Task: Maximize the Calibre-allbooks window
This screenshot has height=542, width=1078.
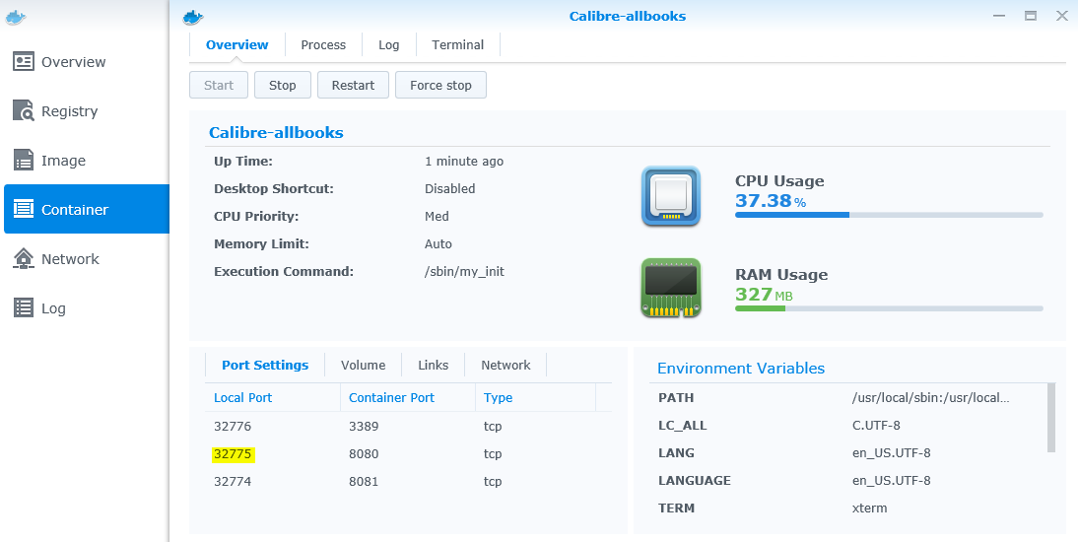Action: tap(1031, 16)
